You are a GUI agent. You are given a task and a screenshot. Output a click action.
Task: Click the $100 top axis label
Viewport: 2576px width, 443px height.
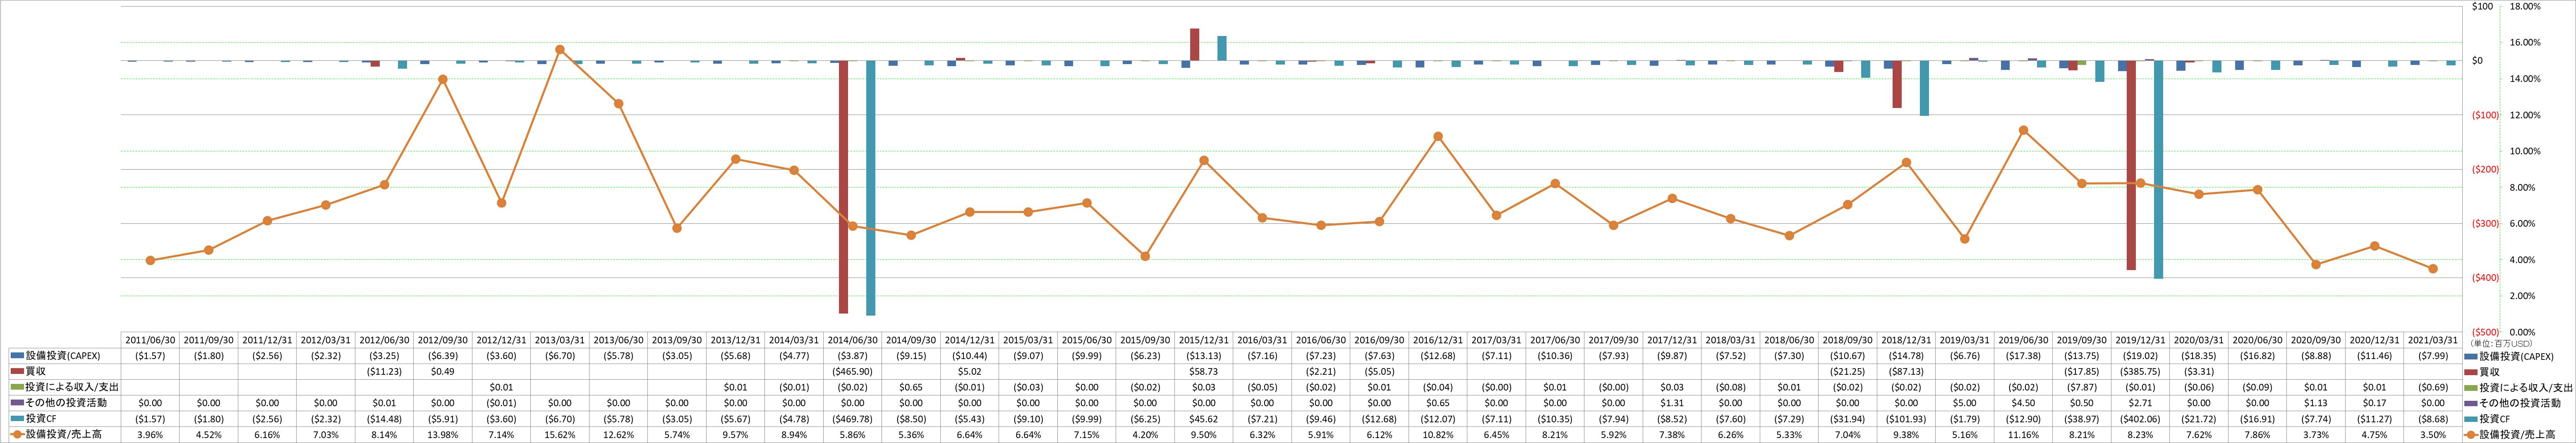click(2482, 7)
